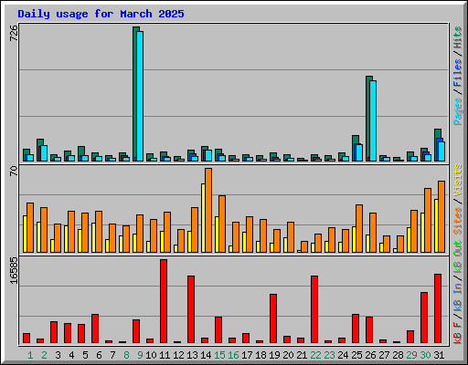Select the day 20 label on the axis

tap(288, 355)
